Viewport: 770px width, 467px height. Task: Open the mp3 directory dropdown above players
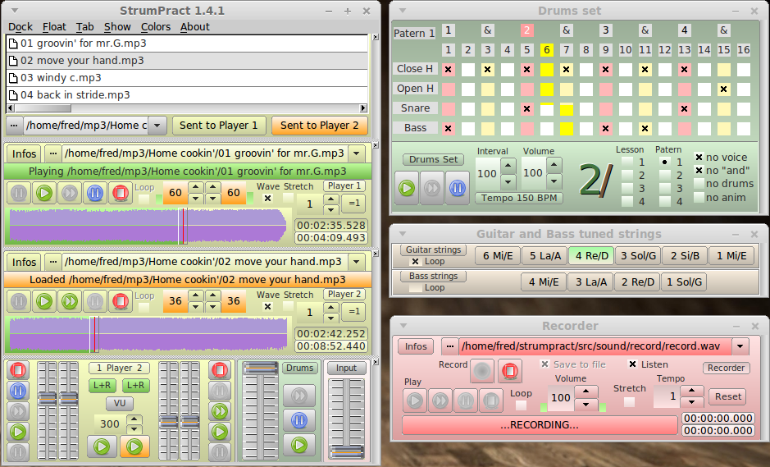click(x=157, y=126)
